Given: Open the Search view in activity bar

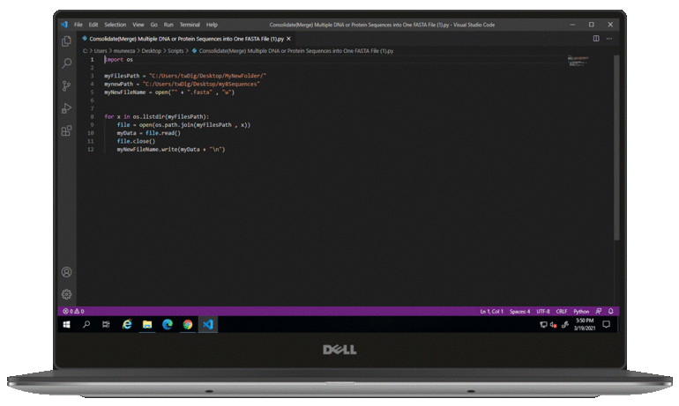Looking at the screenshot, I should (x=67, y=63).
